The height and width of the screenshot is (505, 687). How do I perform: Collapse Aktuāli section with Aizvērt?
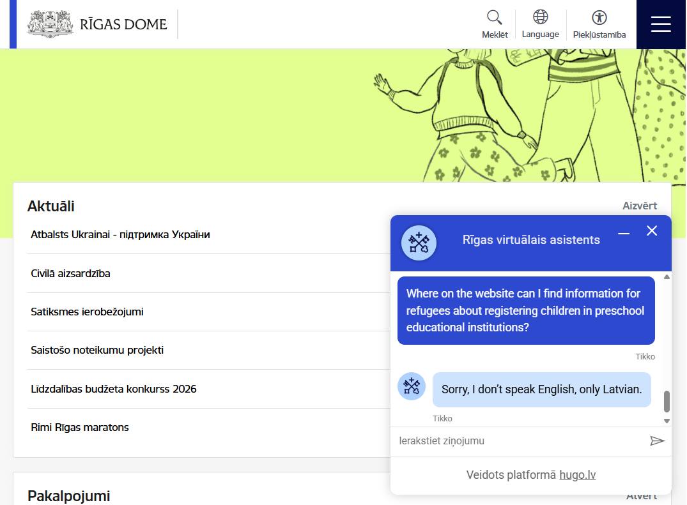639,206
